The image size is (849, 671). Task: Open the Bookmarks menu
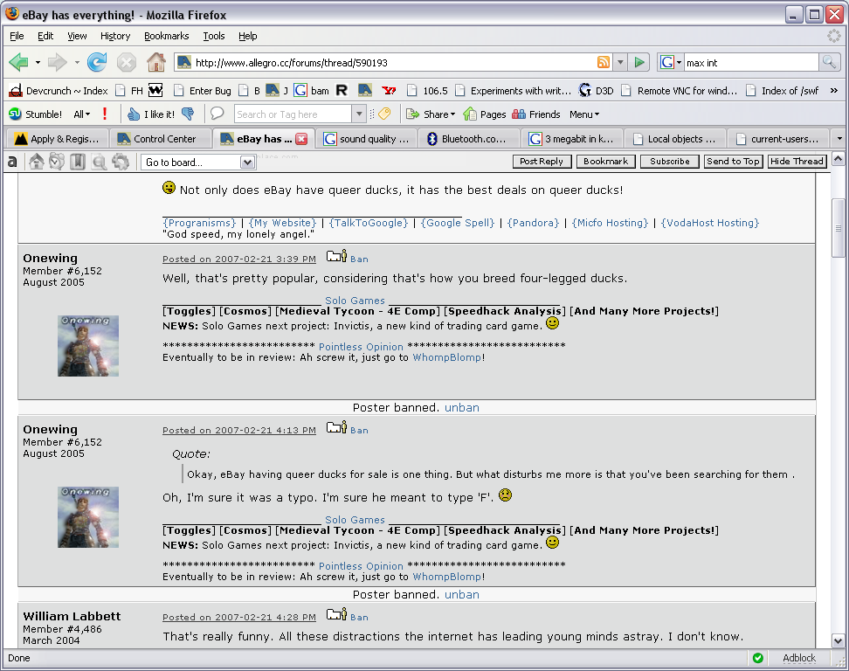(x=166, y=36)
